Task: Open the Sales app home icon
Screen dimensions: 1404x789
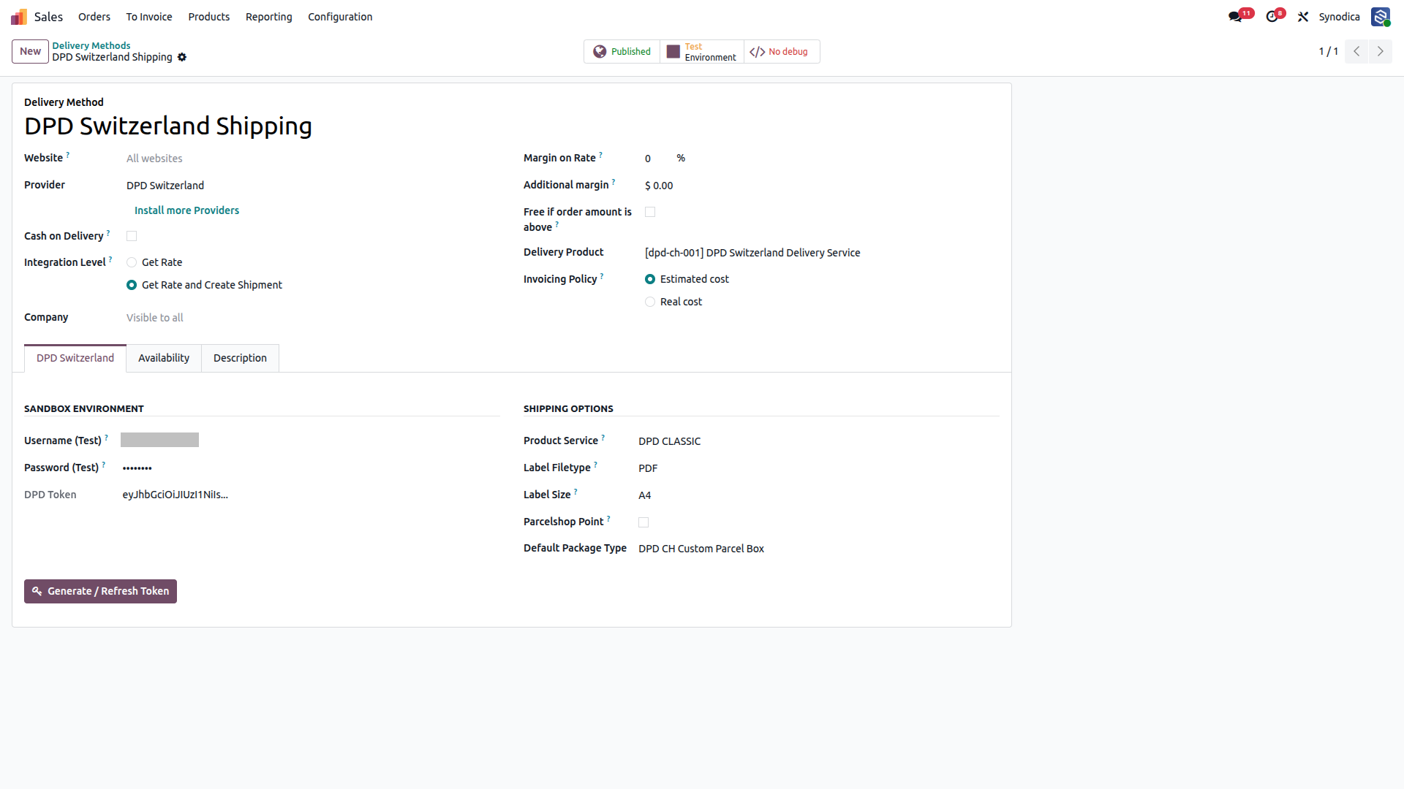Action: tap(19, 17)
